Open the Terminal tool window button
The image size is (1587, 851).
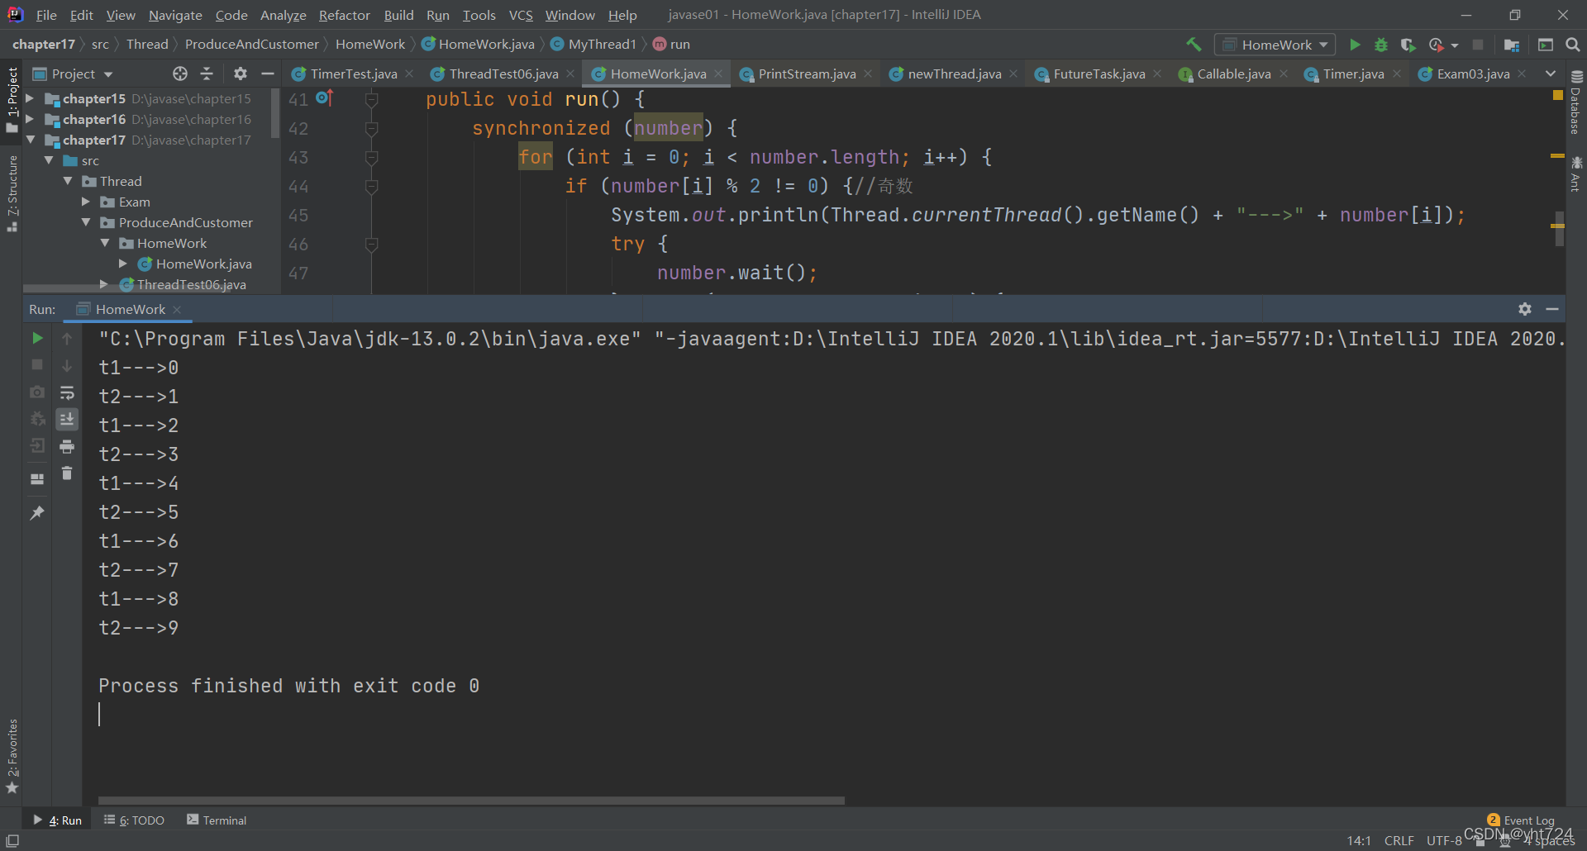pyautogui.click(x=217, y=820)
